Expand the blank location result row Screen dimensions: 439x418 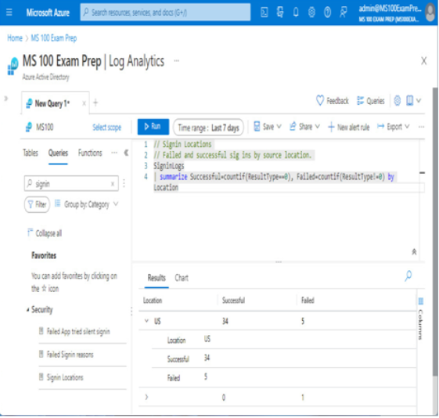[x=146, y=397]
